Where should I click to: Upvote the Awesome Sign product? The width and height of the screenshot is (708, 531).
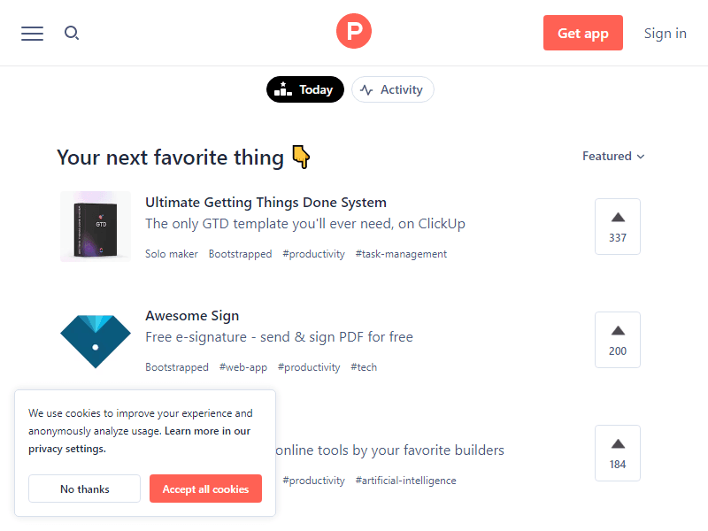pos(618,340)
